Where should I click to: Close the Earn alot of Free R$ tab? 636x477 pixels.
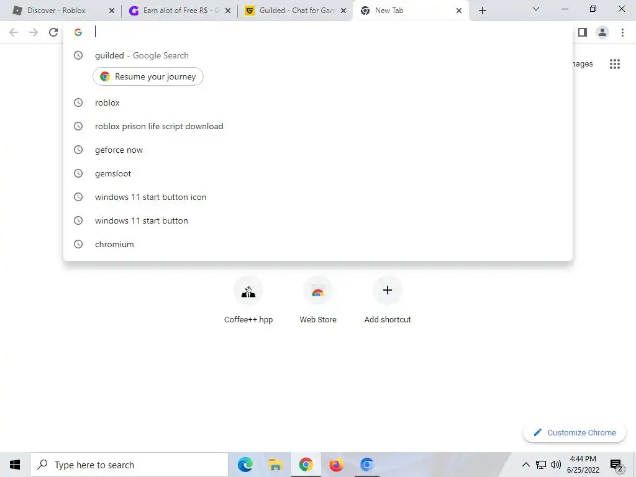tap(227, 11)
